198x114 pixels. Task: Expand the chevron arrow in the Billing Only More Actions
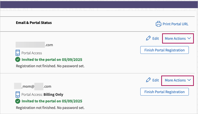189,80
